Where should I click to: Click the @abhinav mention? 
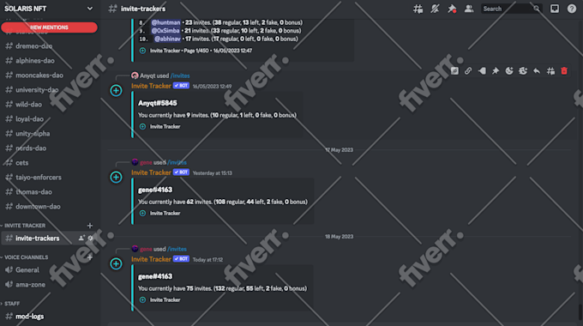(x=167, y=39)
